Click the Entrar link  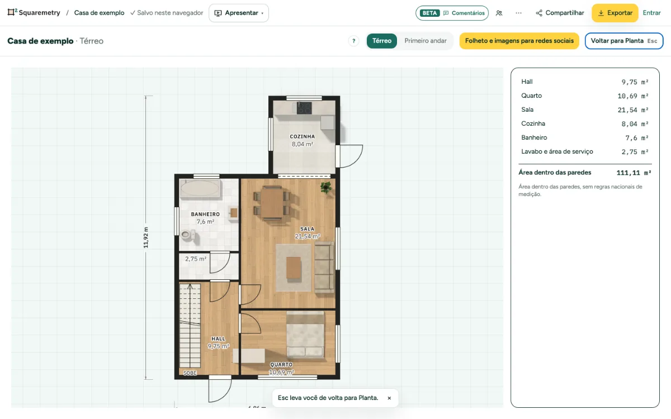point(651,13)
